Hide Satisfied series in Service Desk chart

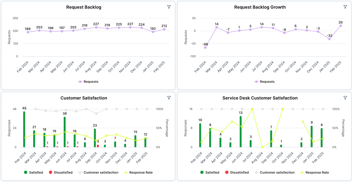tap(210, 173)
